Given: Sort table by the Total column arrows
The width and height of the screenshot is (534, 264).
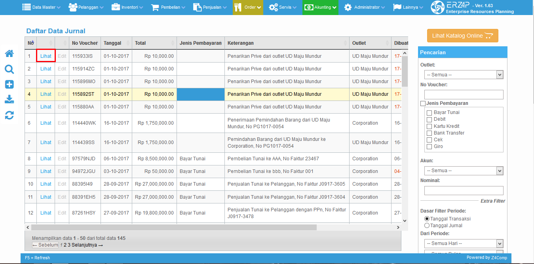Looking at the screenshot, I should pyautogui.click(x=173, y=43).
